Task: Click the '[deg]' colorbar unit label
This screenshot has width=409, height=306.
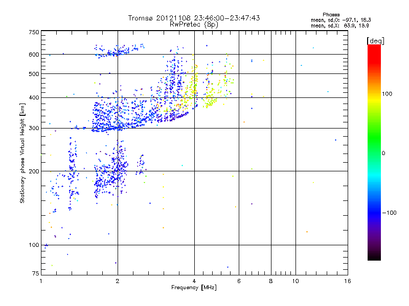Action: [x=375, y=41]
